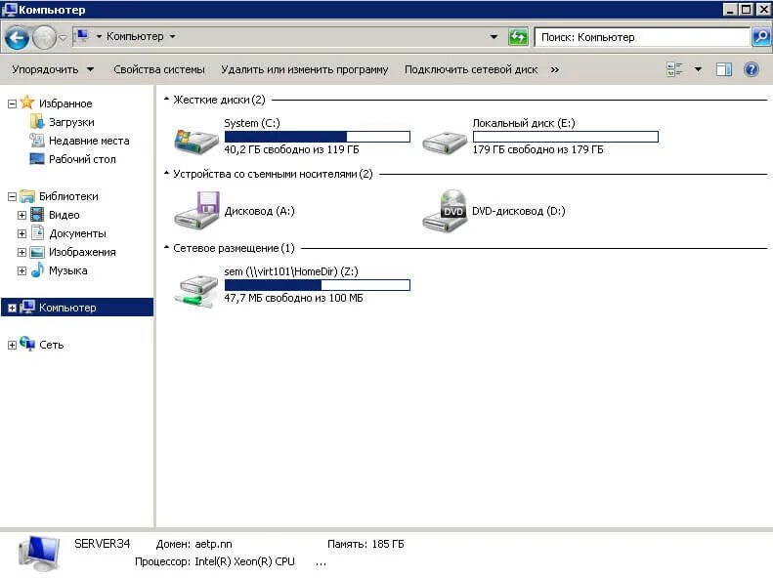The height and width of the screenshot is (578, 773).
Task: Open Недавние места in favorites
Action: click(89, 141)
